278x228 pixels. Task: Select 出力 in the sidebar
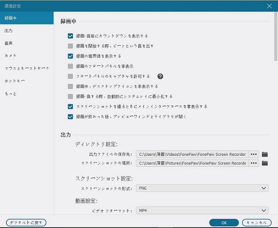point(27,31)
